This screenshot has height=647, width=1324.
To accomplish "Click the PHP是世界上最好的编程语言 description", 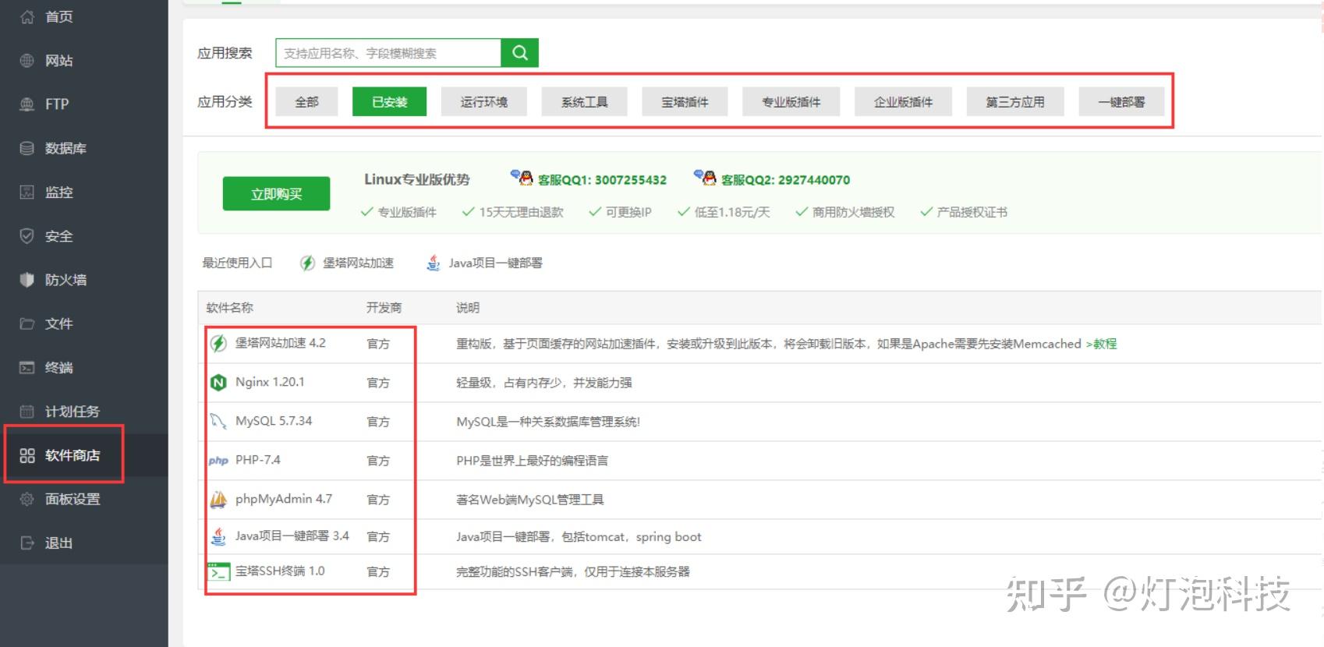I will pyautogui.click(x=533, y=461).
